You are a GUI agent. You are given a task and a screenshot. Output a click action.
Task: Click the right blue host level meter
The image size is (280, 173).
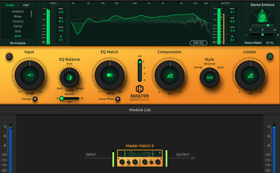coord(274,148)
